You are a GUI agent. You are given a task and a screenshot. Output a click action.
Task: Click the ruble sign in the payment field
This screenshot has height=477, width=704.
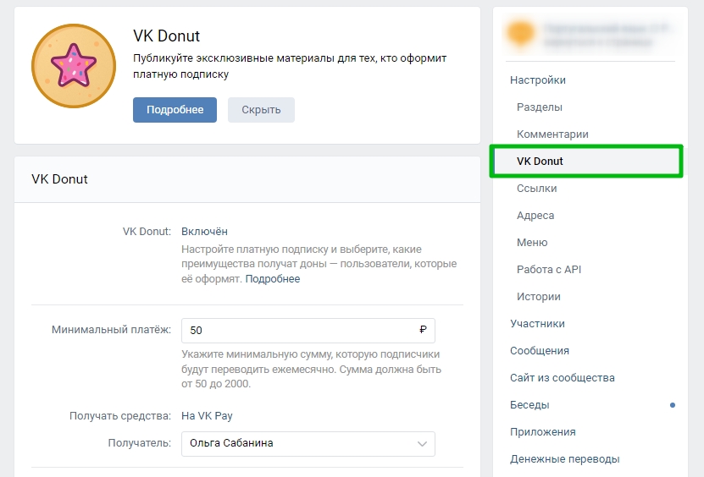(x=423, y=330)
